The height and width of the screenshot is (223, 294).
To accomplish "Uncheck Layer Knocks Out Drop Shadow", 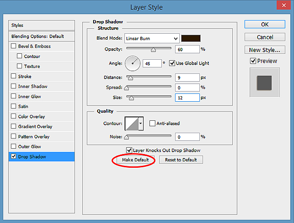I will click(129, 150).
